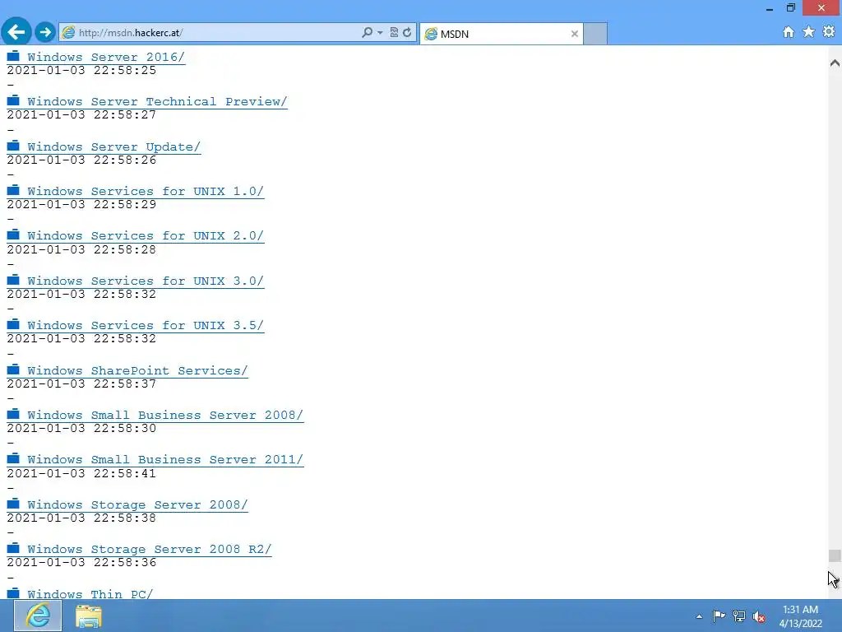Go to the Home page icon

pos(789,32)
